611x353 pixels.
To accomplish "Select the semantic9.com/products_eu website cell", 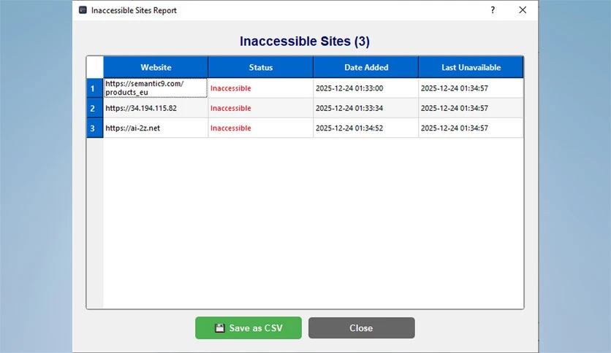I will tap(156, 88).
